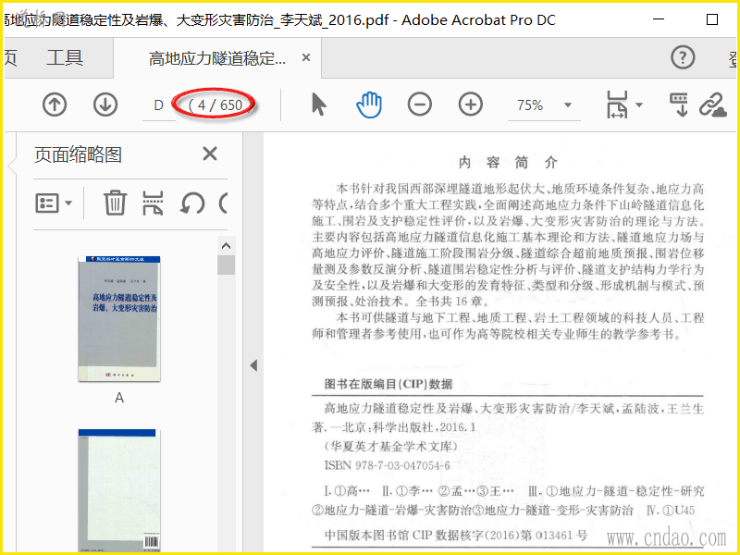
Task: Go to next page with down arrow
Action: pos(105,105)
